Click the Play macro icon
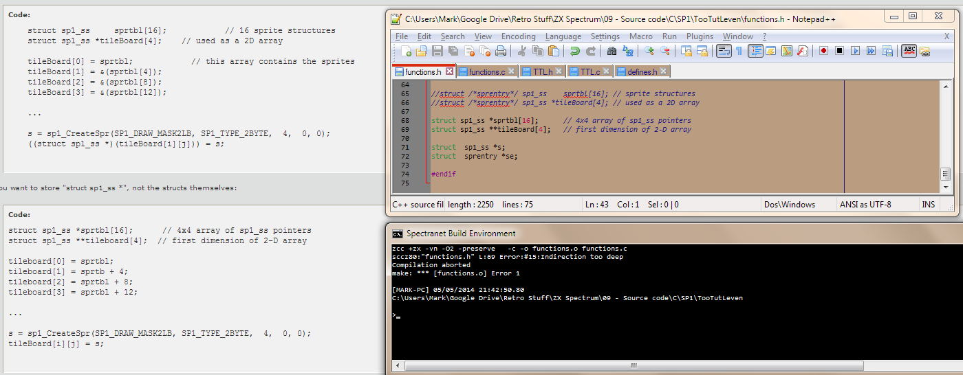 [x=855, y=51]
